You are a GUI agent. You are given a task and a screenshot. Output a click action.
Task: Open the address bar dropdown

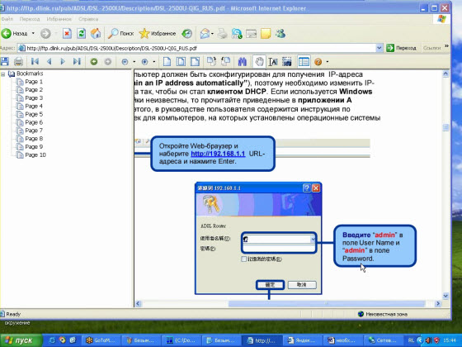[379, 48]
